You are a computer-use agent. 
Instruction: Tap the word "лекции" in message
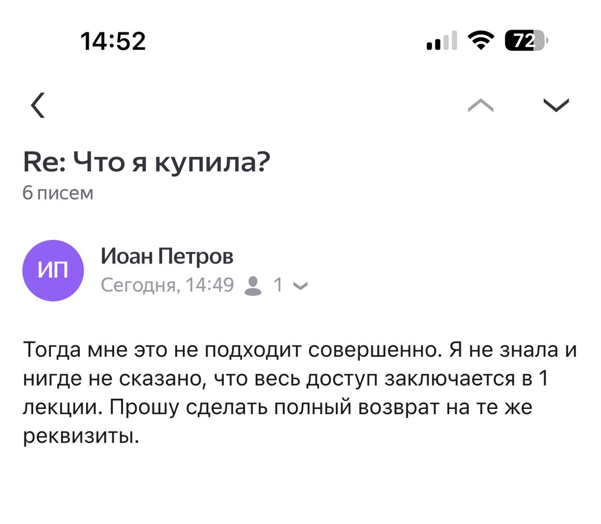tap(62, 407)
